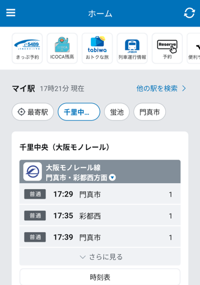
Task: Select the 蛍池 station chip
Action: point(117,112)
